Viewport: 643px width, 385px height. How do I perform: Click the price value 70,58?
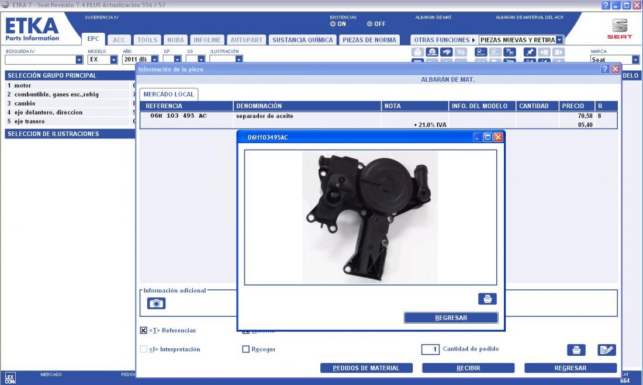click(x=585, y=116)
